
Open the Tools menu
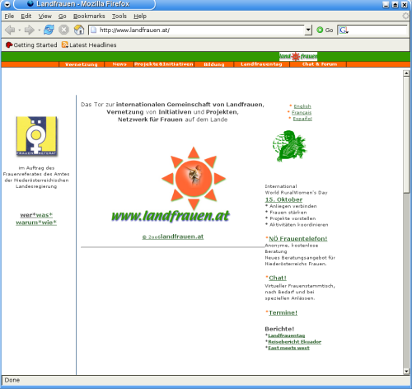click(119, 16)
